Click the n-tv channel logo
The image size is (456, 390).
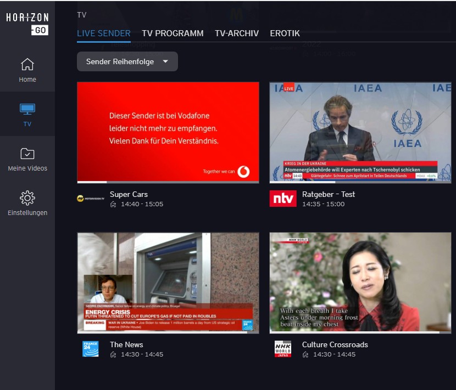[x=283, y=199]
